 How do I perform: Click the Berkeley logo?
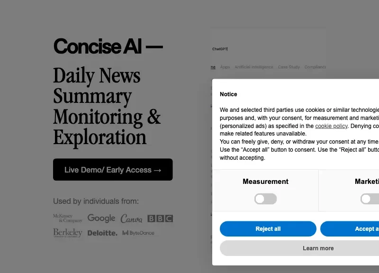68,233
